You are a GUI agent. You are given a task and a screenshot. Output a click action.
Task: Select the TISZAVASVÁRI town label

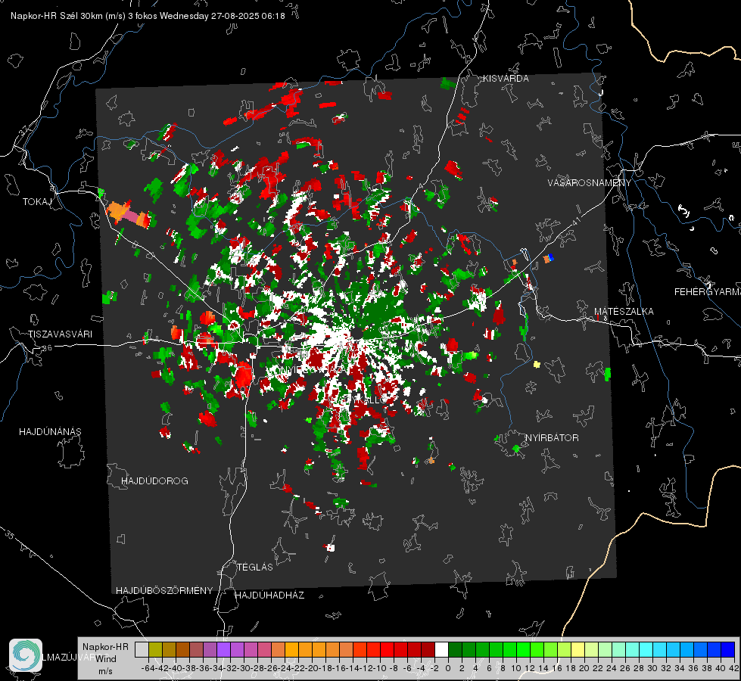pyautogui.click(x=61, y=334)
